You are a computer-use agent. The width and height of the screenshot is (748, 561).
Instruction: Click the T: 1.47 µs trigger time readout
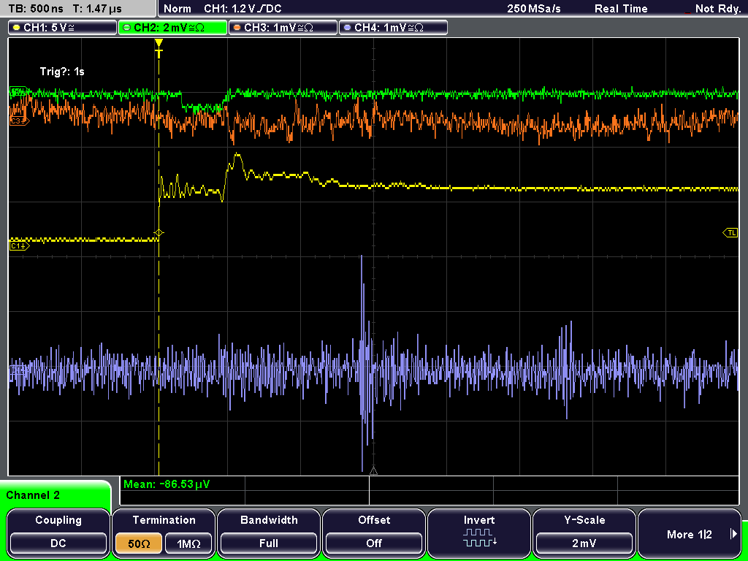pos(97,9)
